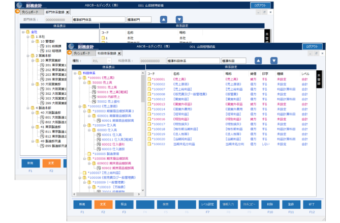Click the folder icon of row *100001
Screen dimensions: 340x223
click(x=150, y=79)
